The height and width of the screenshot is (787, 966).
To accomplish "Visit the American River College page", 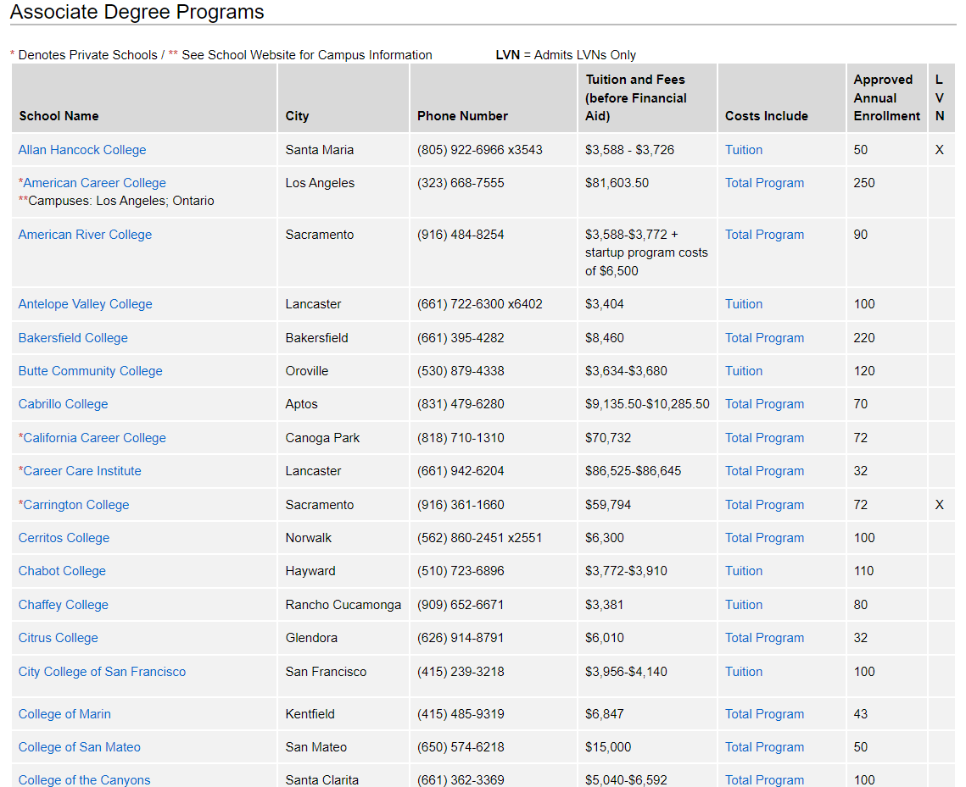I will [x=85, y=235].
